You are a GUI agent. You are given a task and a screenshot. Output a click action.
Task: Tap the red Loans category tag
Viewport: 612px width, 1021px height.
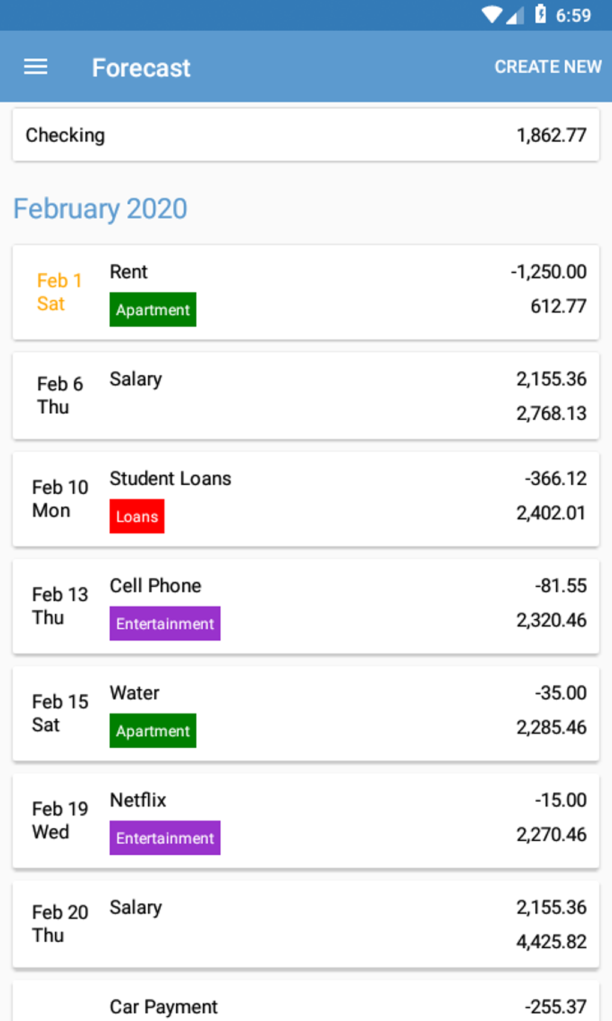(x=137, y=517)
